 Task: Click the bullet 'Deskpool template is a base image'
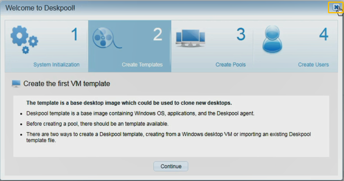point(140,113)
